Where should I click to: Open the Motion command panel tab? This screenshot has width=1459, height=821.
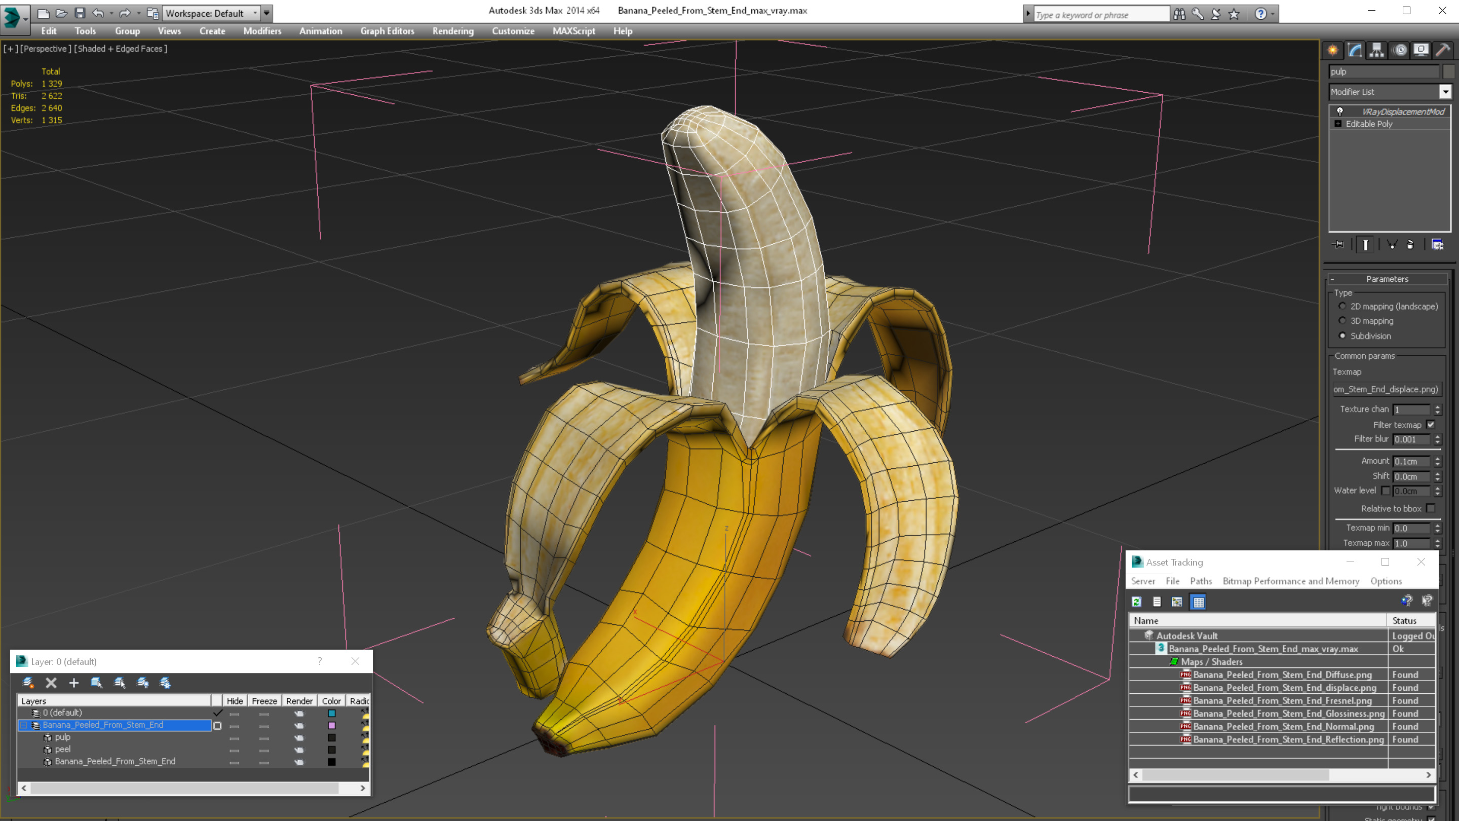tap(1399, 51)
